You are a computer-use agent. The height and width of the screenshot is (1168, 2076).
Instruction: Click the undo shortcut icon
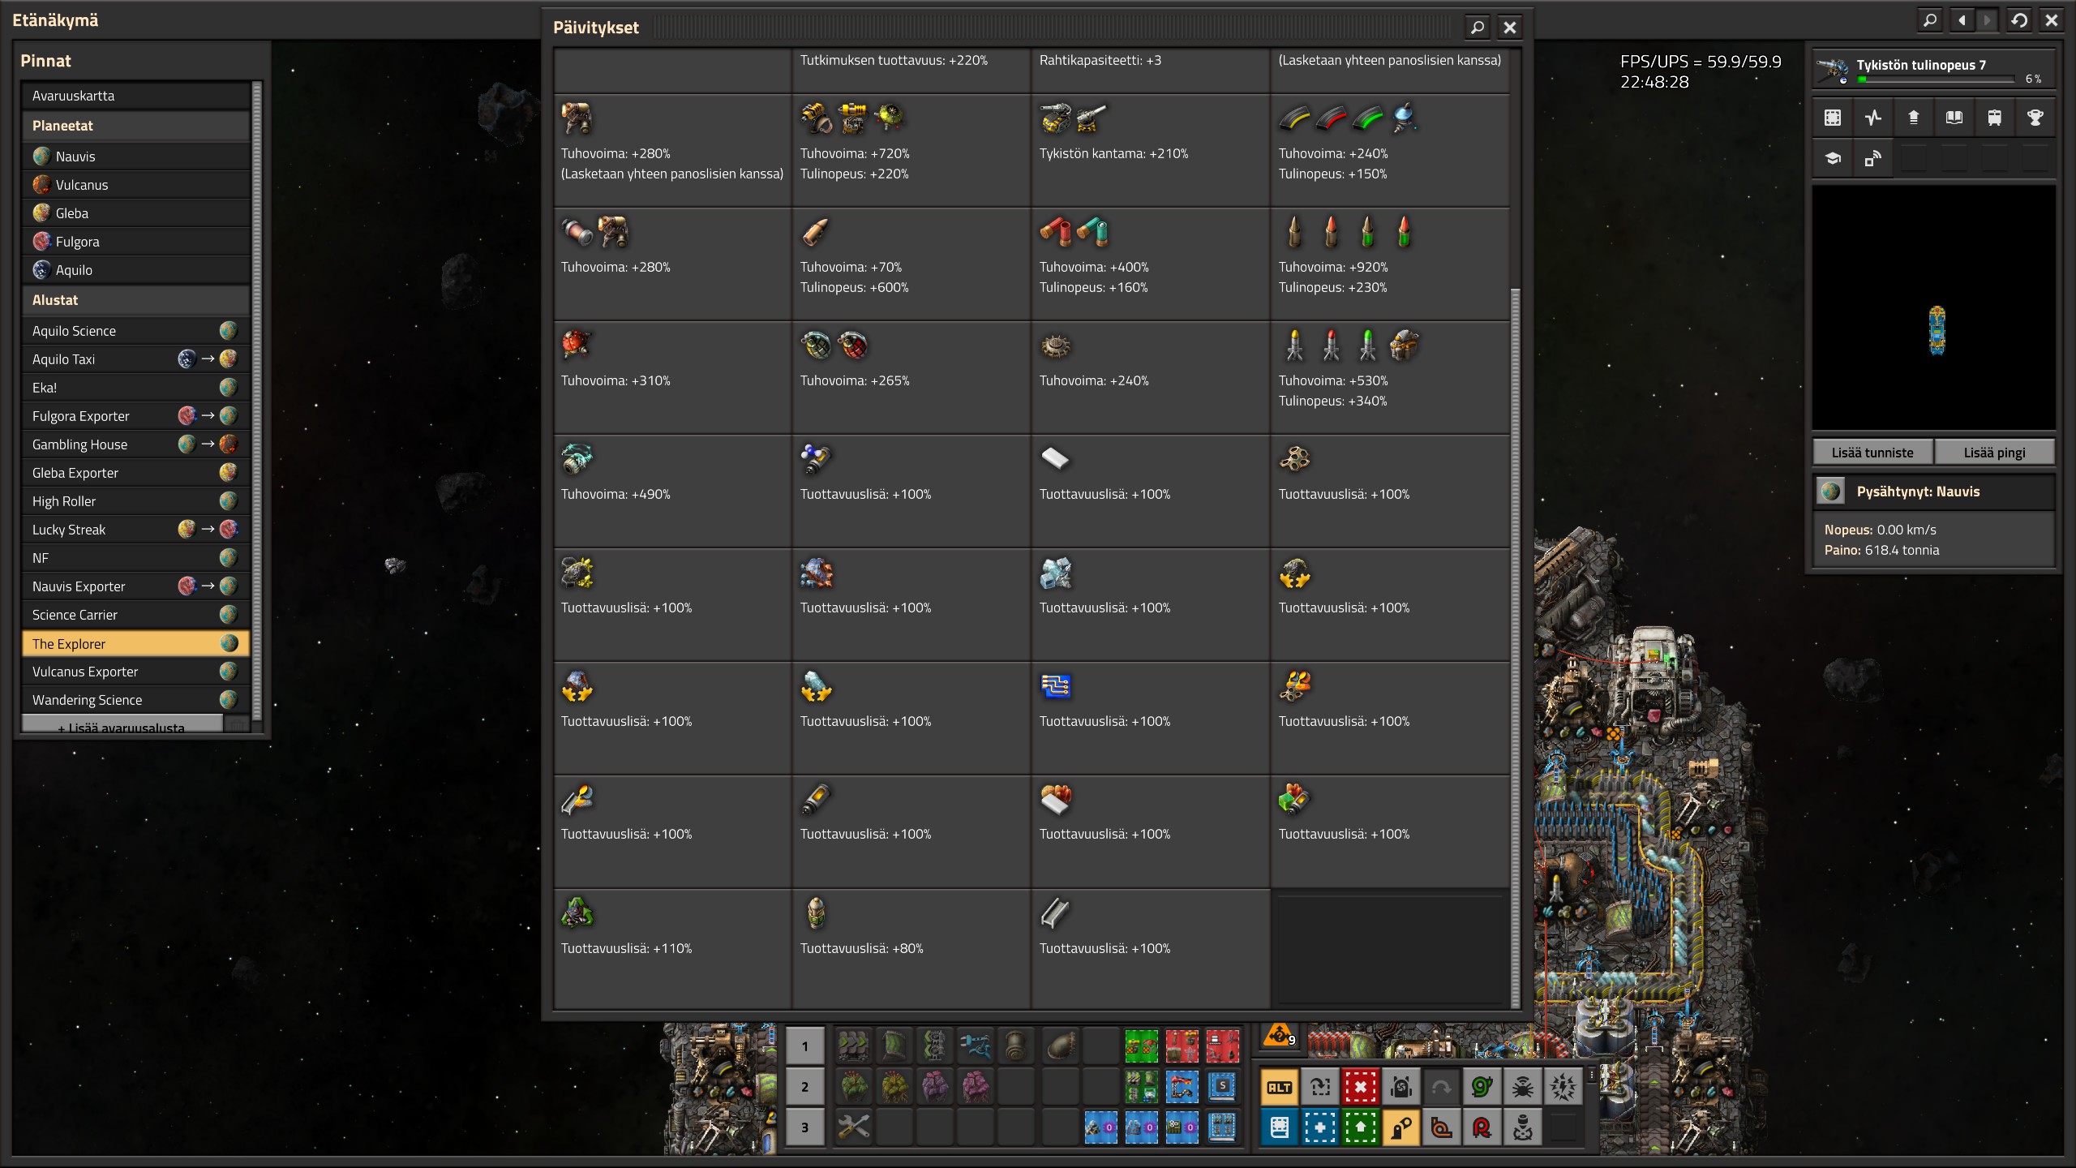click(x=1441, y=1087)
